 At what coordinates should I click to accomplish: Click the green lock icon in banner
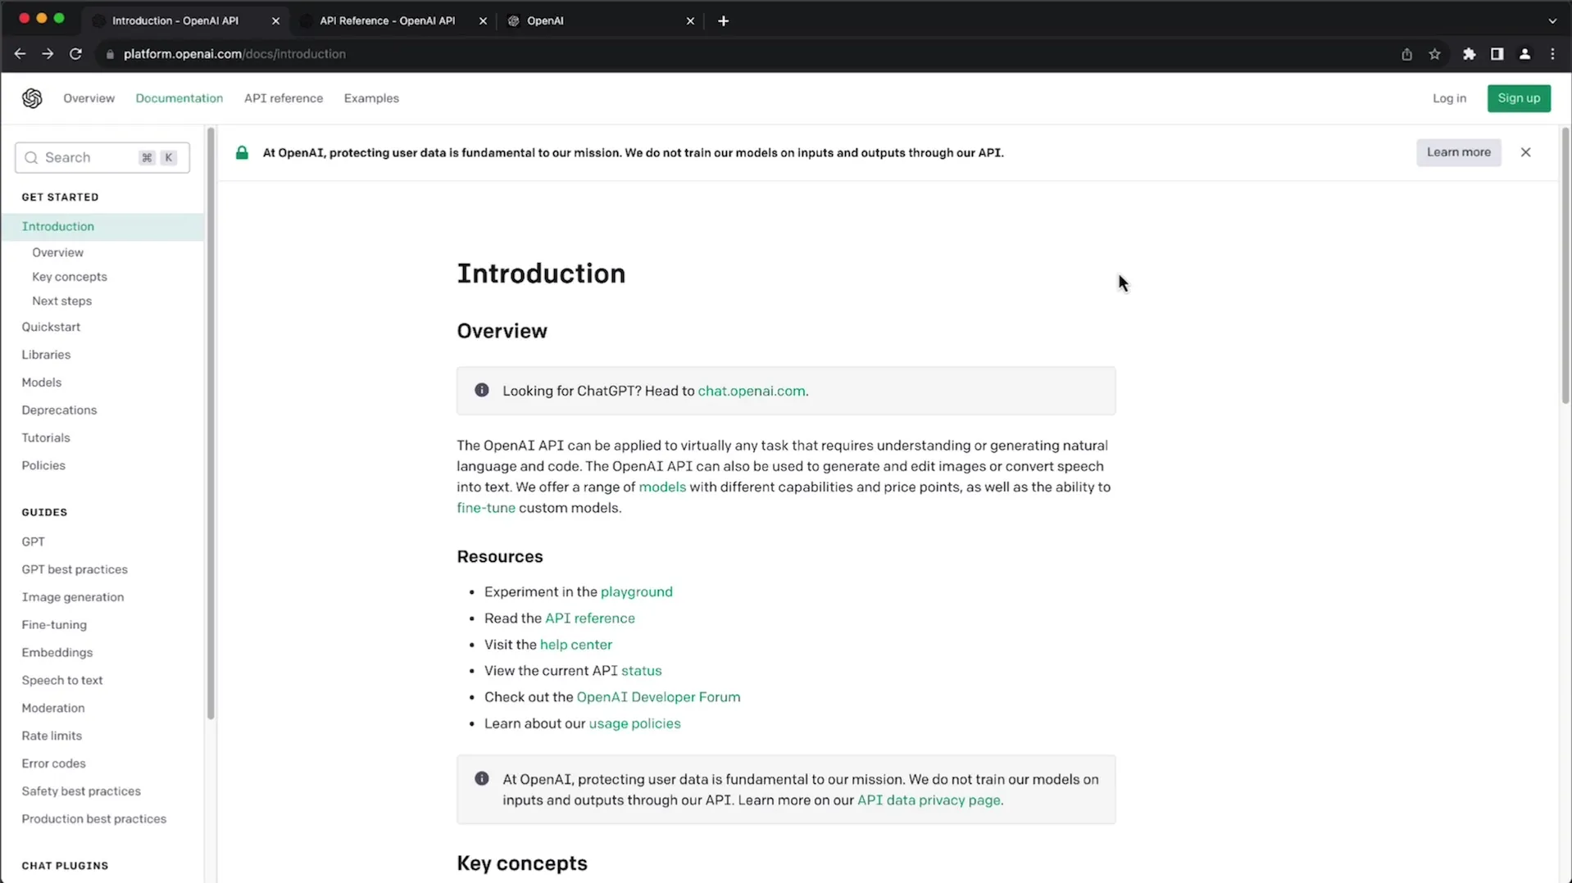coord(242,152)
